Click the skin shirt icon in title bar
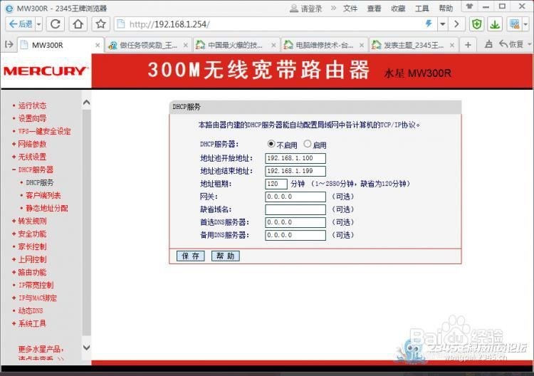Image resolution: width=534 pixels, height=376 pixels. point(470,6)
